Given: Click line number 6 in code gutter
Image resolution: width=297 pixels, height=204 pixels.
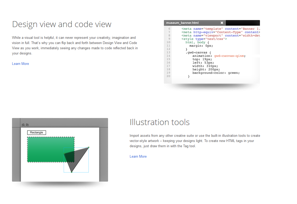Looking at the screenshot, I should coord(169,29).
